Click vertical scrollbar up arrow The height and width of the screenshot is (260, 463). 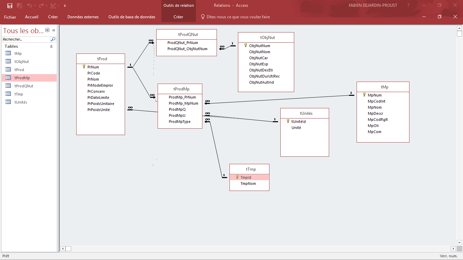pos(460,28)
